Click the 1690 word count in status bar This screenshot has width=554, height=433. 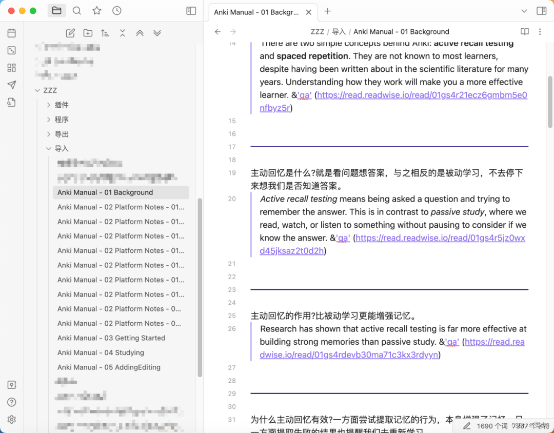[x=492, y=426]
